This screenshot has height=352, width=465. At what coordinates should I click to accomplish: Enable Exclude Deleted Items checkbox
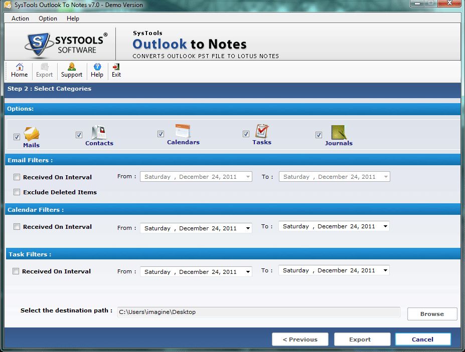click(17, 192)
